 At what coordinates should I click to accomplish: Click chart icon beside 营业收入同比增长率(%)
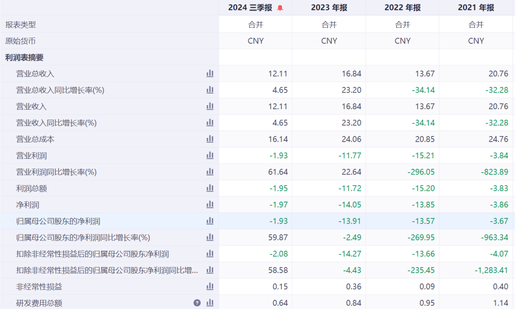pos(210,123)
